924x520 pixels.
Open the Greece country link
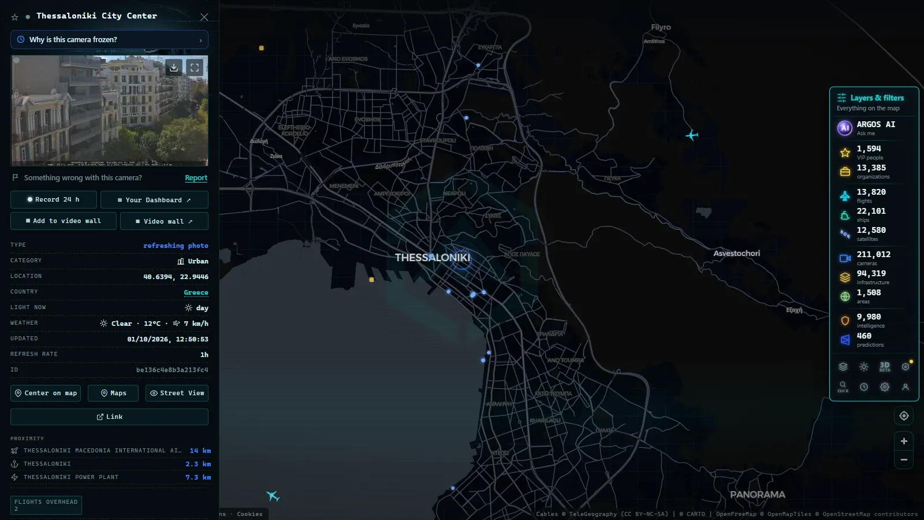click(196, 292)
